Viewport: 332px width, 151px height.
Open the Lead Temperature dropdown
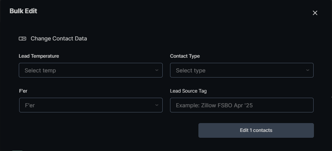coord(91,70)
